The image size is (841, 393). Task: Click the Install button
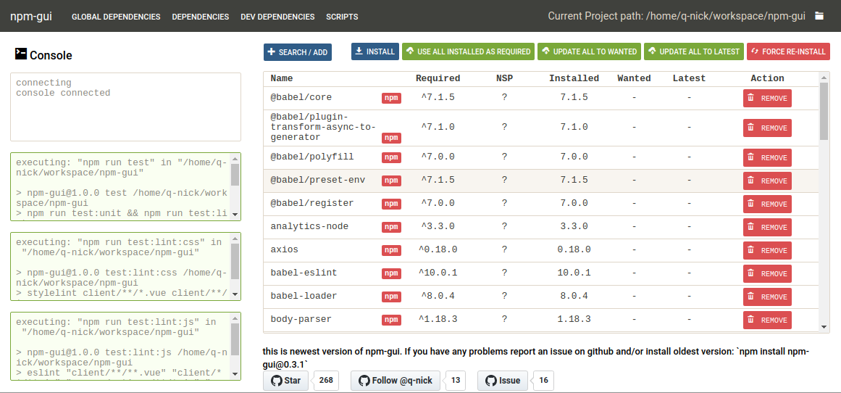[375, 51]
